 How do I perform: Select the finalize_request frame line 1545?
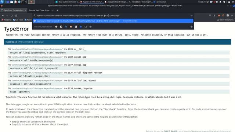tap(52, 81)
